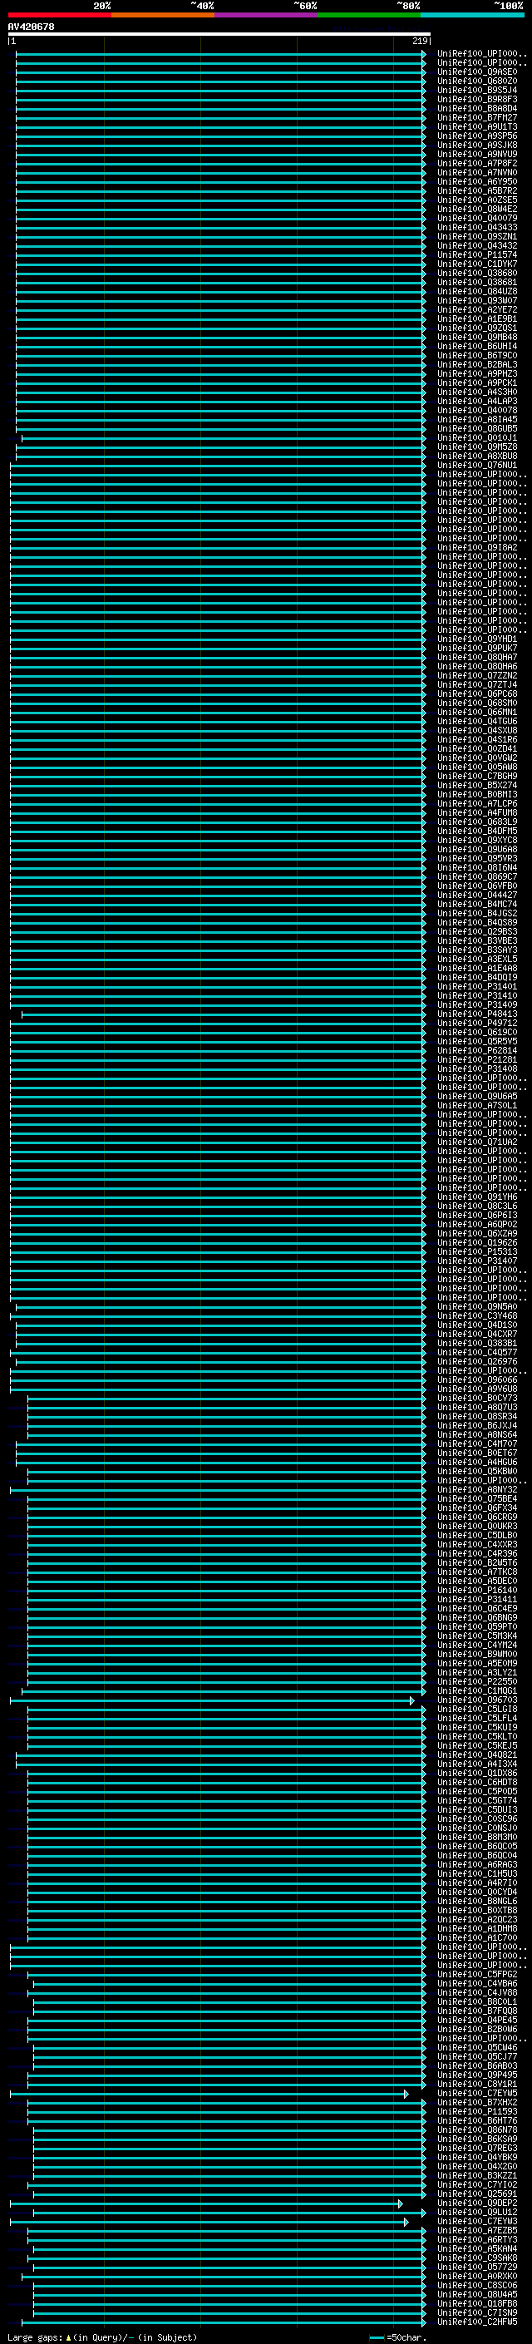Select UniRef100_C1DYK7 label
532x2344 pixels.
[476, 264]
